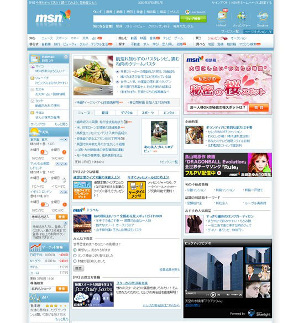The image size is (304, 323).
Task: Open the golfer photo in news
Action: (159, 133)
